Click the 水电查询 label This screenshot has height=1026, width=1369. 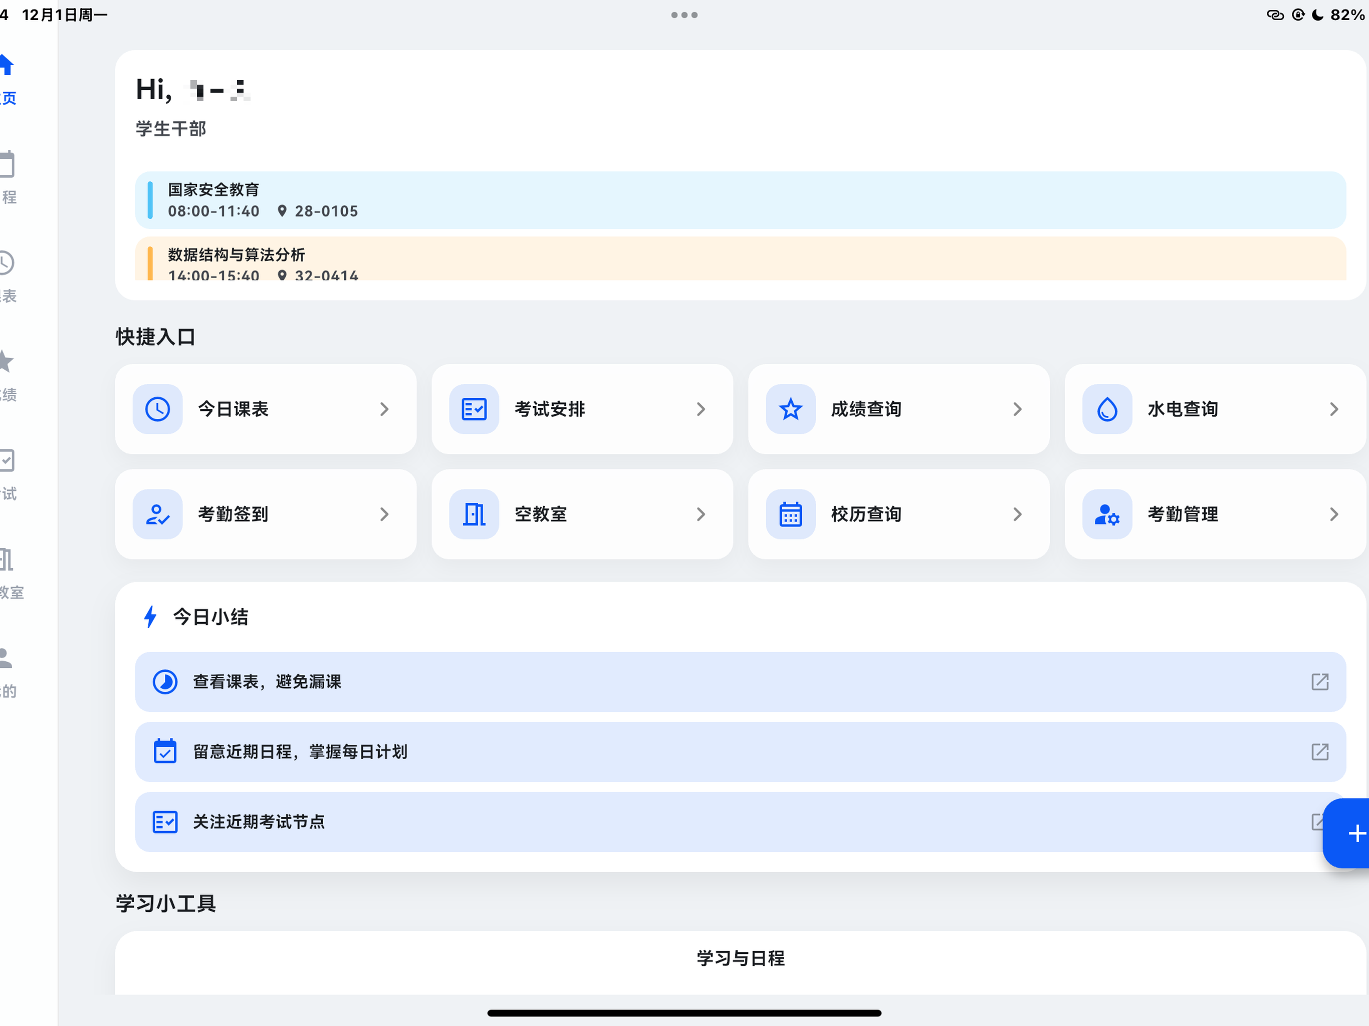(x=1183, y=409)
